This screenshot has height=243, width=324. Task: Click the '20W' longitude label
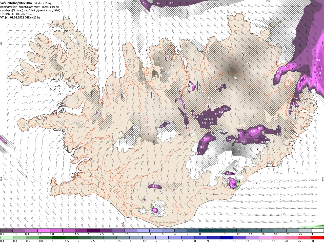pos(135,1)
